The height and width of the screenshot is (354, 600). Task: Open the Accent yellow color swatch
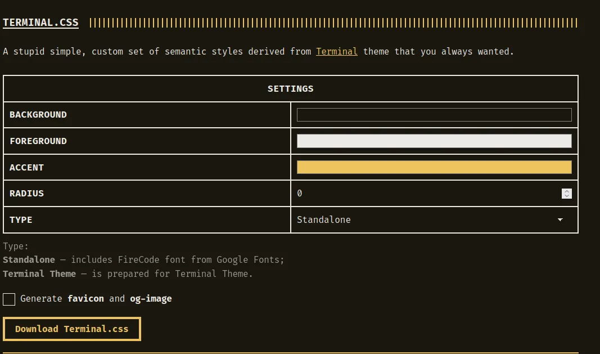(x=434, y=167)
